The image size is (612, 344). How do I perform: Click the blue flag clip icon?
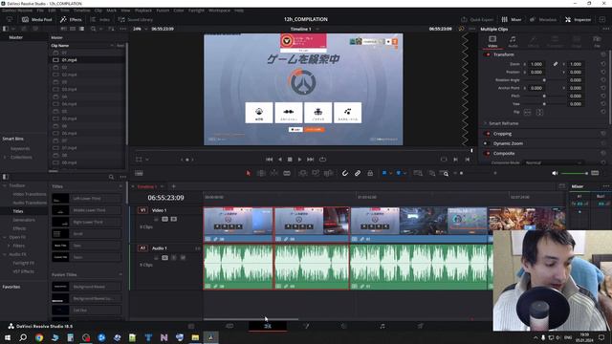tap(384, 173)
